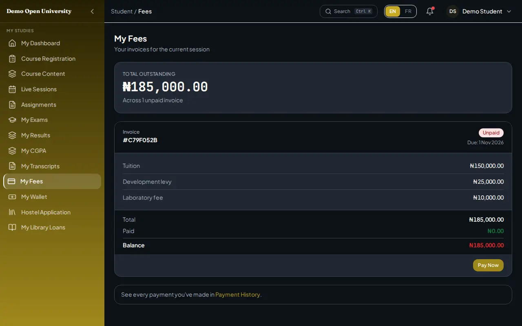The height and width of the screenshot is (326, 522).
Task: Open the My Dashboard menu item
Action: (x=52, y=43)
